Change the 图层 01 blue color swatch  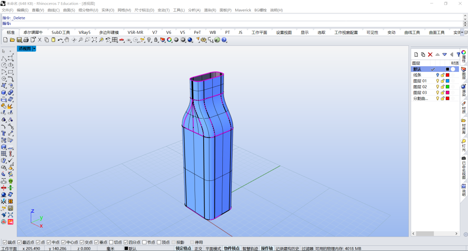447,81
